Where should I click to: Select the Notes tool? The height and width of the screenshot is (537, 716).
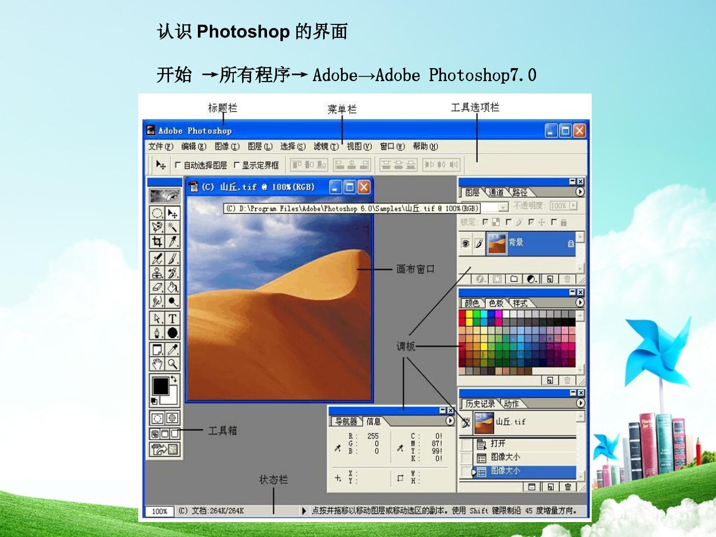[157, 350]
